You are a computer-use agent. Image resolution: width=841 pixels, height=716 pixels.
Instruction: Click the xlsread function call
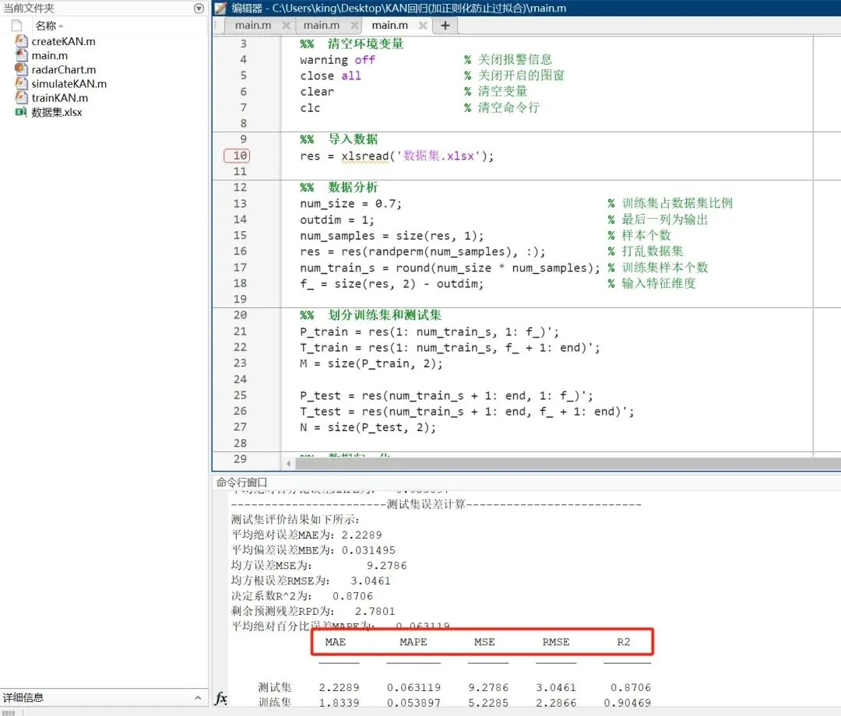(x=364, y=156)
